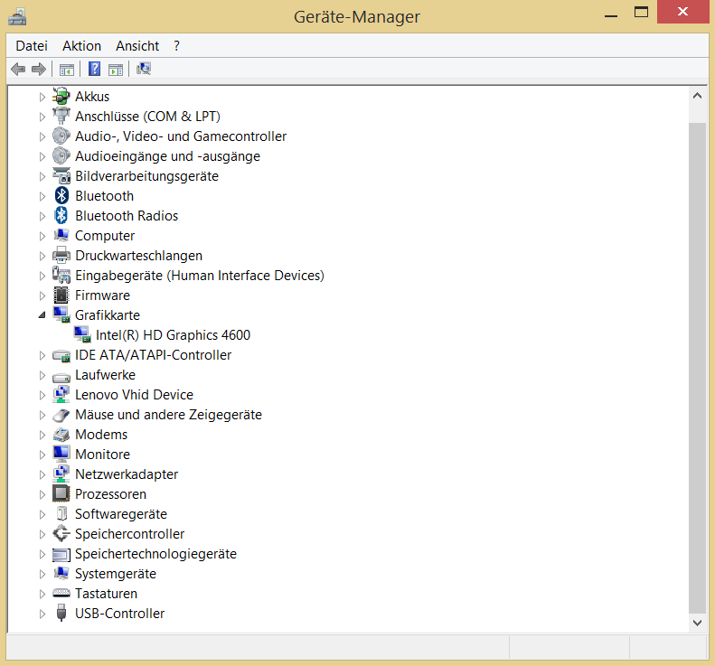Expand IDE ATA/ATAPI-Controller
Image resolution: width=715 pixels, height=666 pixels.
pyautogui.click(x=42, y=355)
